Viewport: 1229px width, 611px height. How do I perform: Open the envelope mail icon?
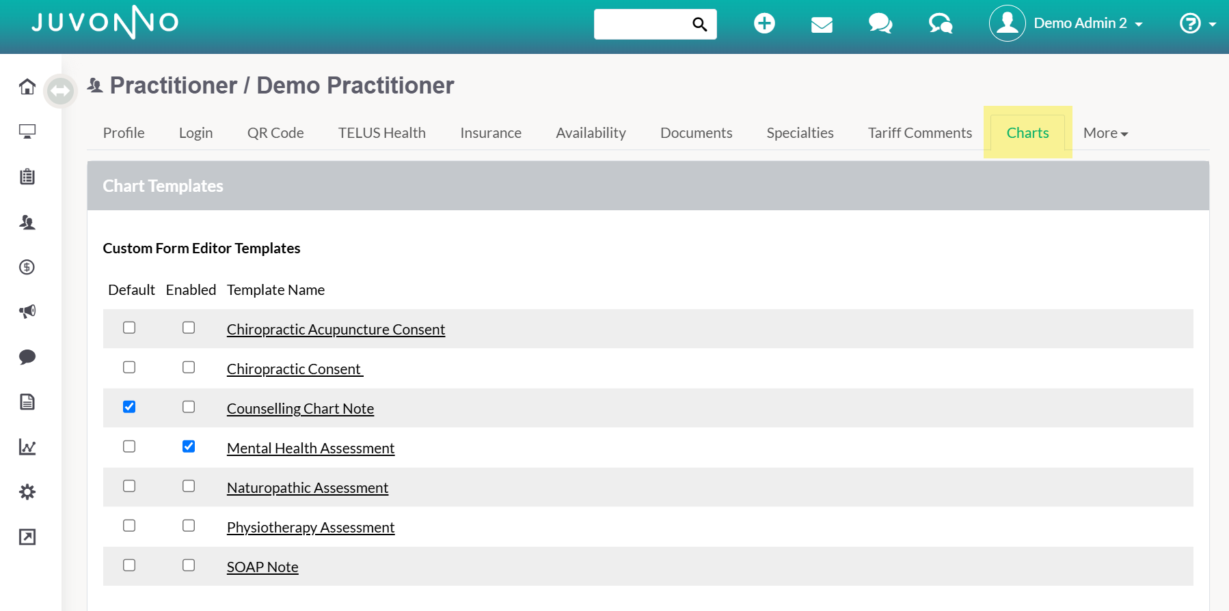(822, 25)
